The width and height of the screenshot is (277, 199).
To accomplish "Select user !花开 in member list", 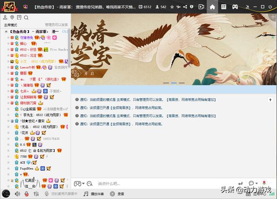I will point(24,133).
